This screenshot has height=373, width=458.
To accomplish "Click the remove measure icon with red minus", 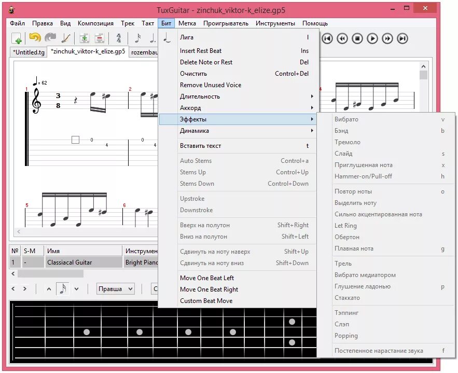I will tap(99, 38).
